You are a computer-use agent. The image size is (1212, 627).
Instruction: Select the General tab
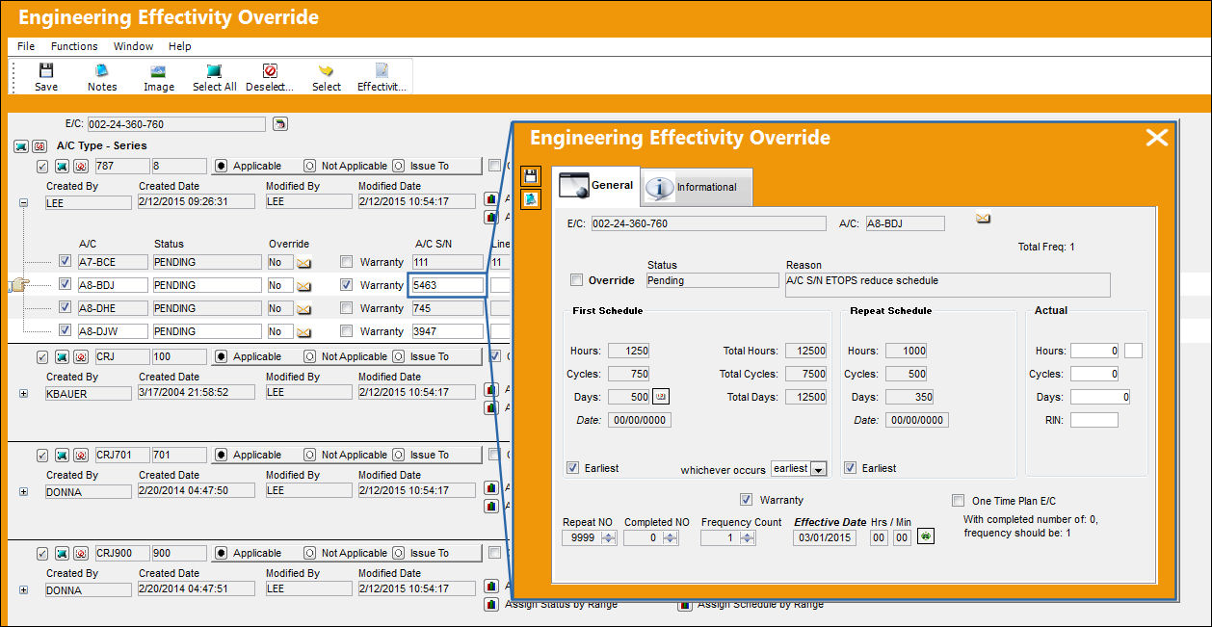[x=597, y=186]
